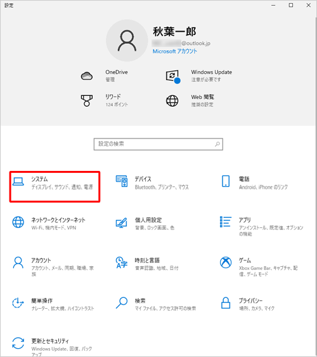
Task: Click "Bluetooth、プリンター、マウス" description text
Action: [162, 187]
